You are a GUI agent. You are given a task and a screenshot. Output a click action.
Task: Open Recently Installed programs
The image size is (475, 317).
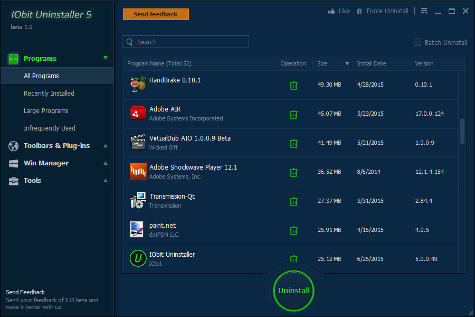tap(49, 94)
